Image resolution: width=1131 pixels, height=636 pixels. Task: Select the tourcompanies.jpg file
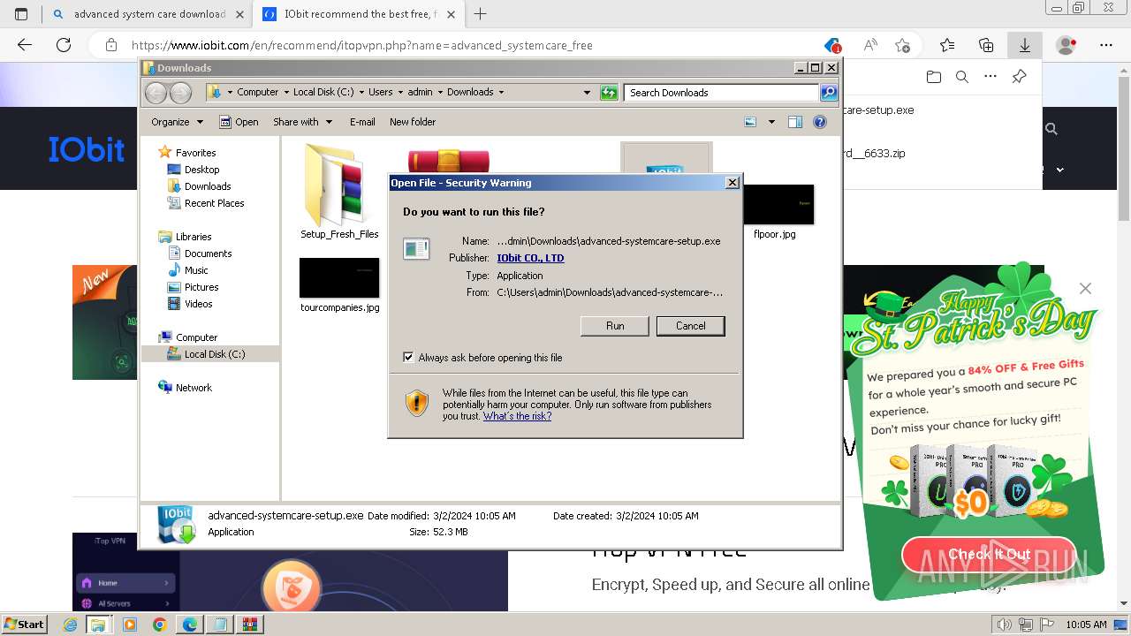pos(339,284)
